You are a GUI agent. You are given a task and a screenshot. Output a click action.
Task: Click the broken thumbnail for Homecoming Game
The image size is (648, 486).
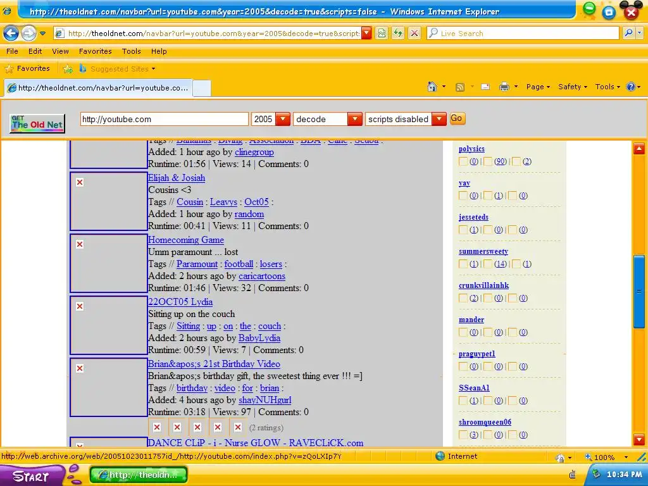tap(109, 263)
